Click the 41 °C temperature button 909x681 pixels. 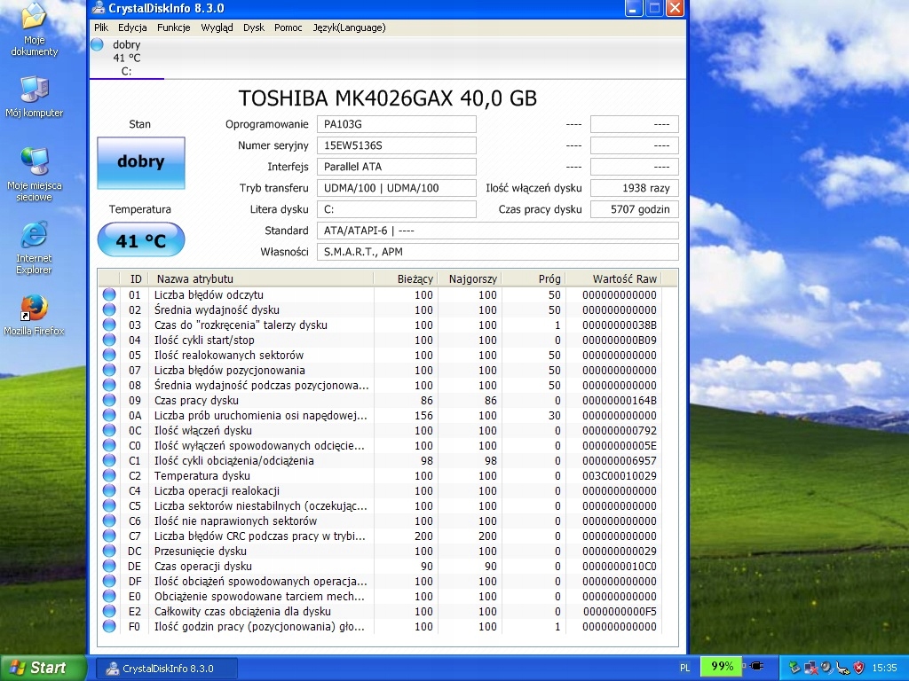tap(141, 240)
